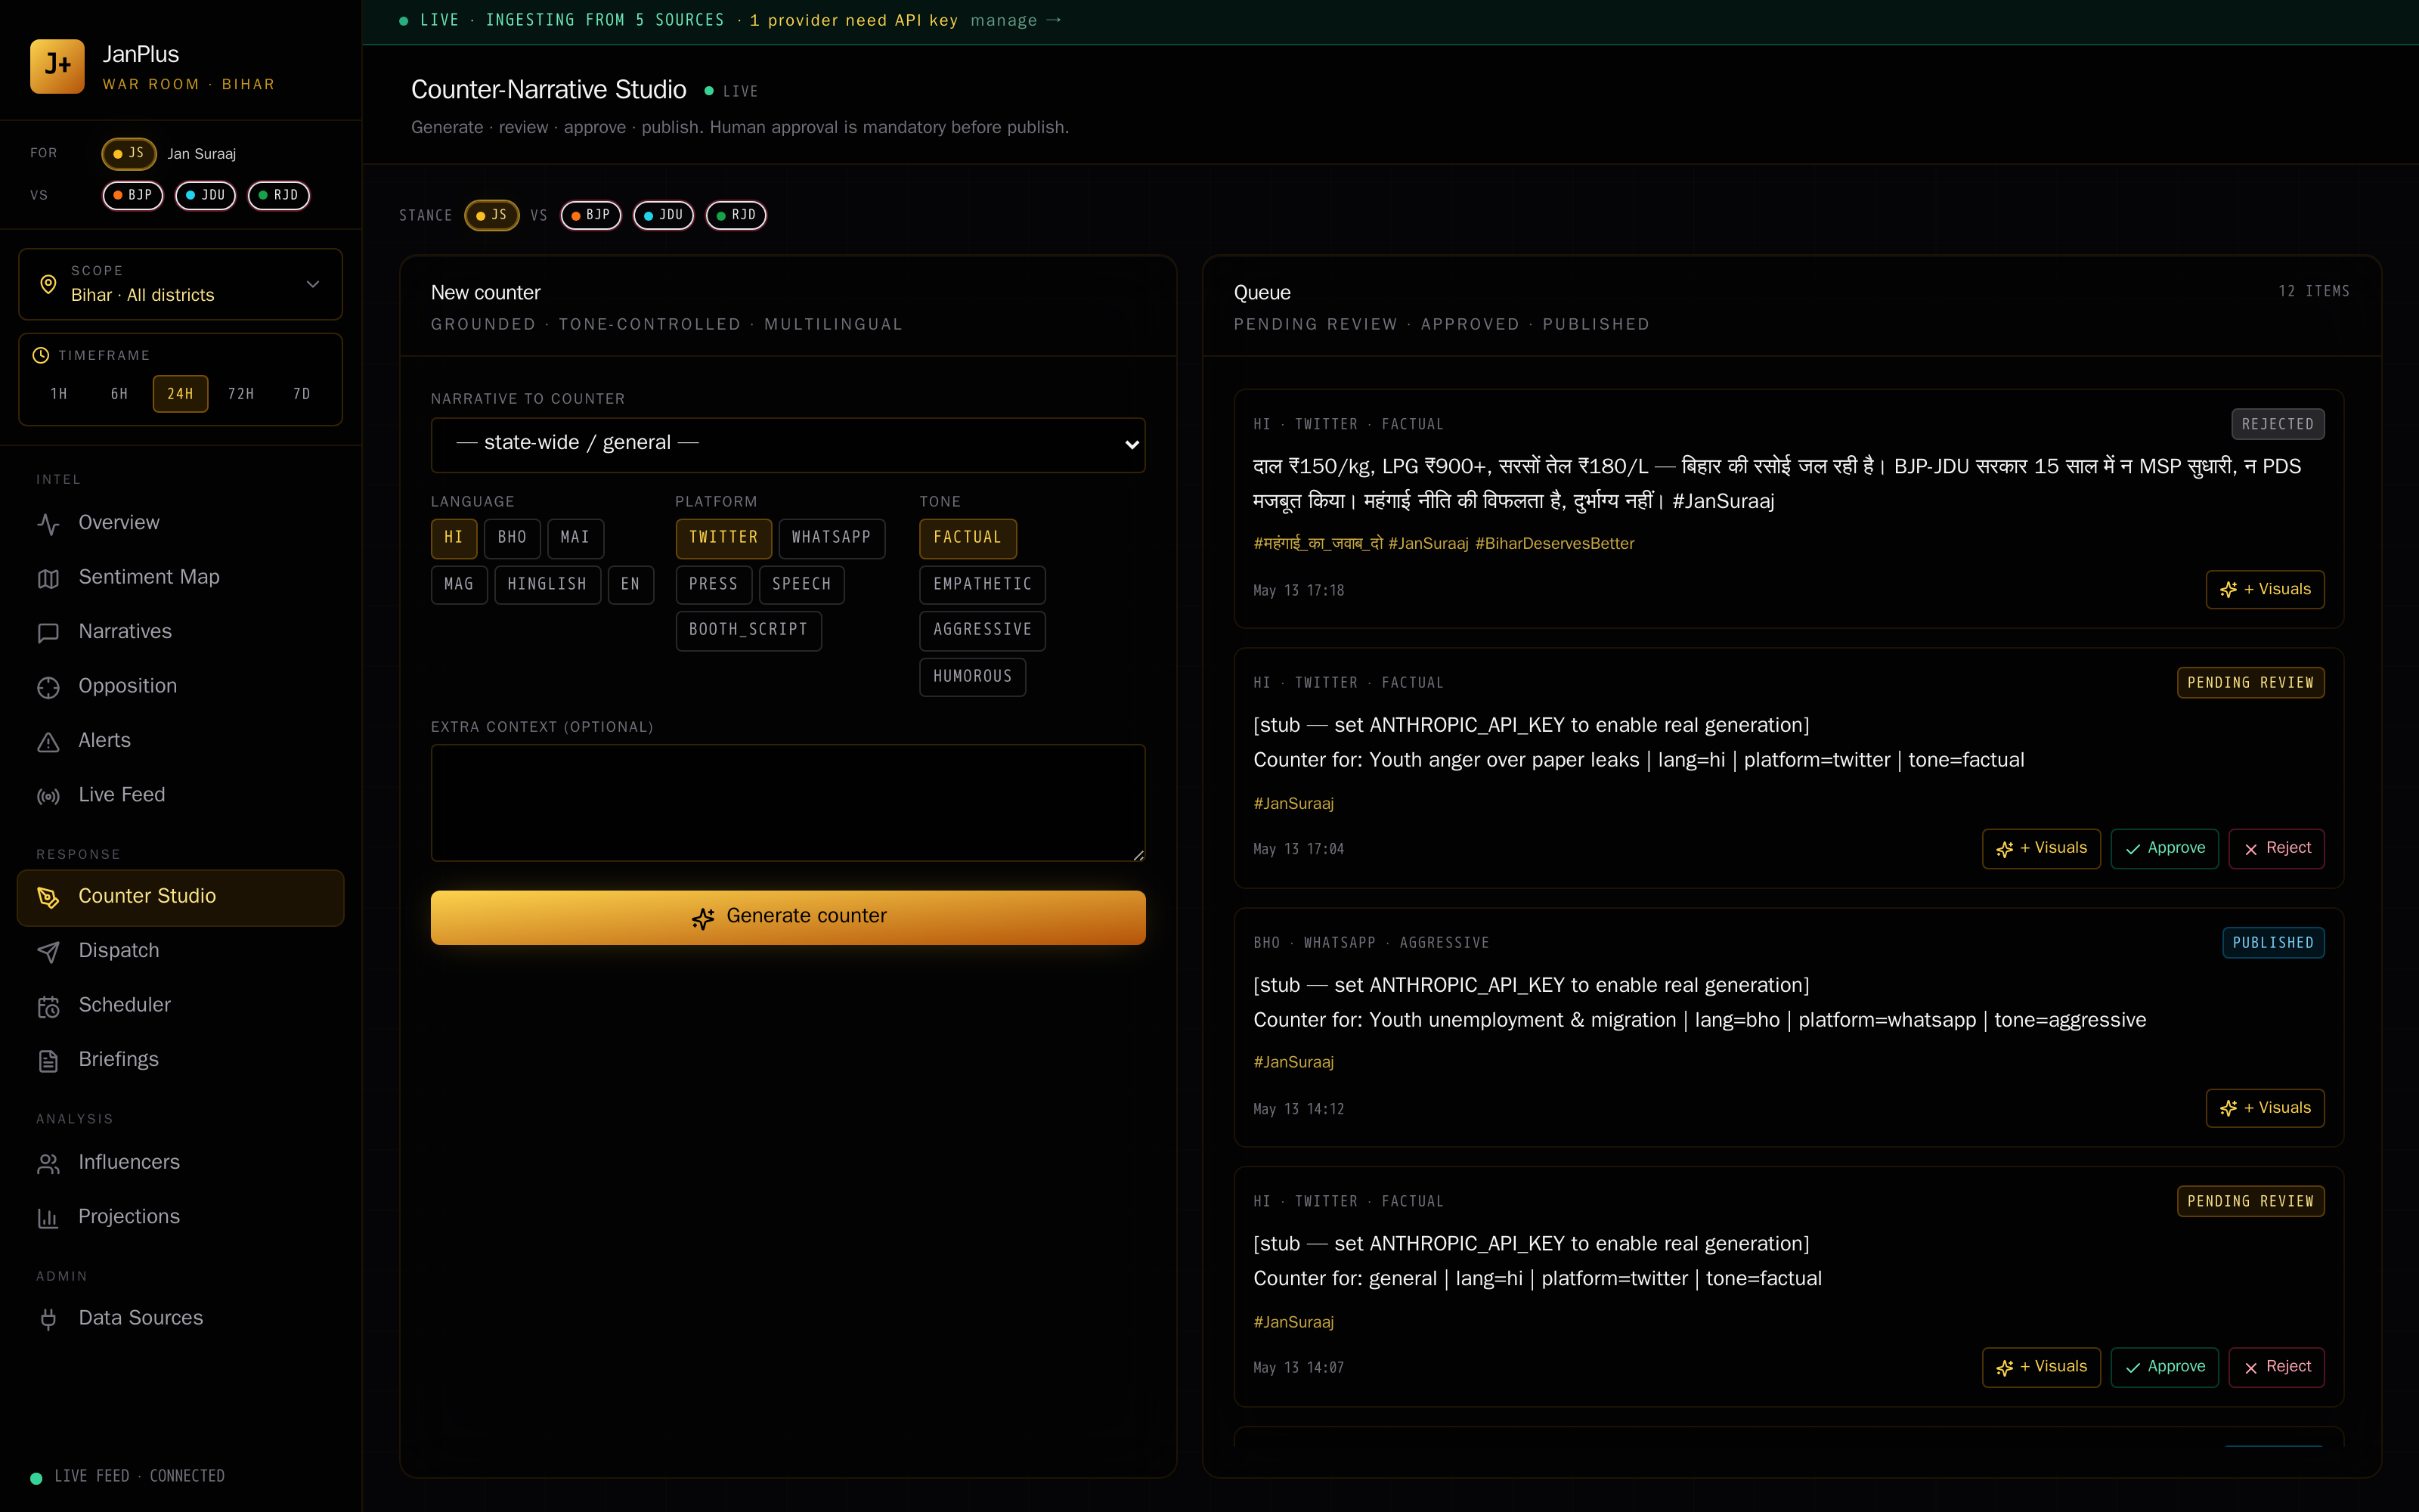Click inside the Extra Context text area
Image resolution: width=2419 pixels, height=1512 pixels.
(788, 803)
